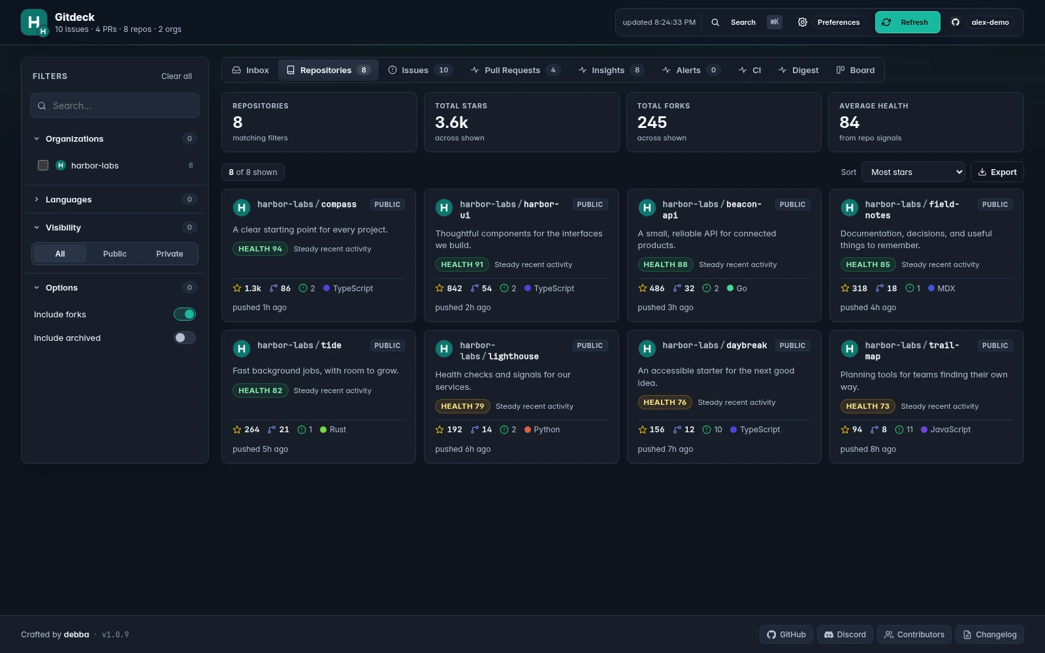Open the Issues tab
Viewport: 1045px width, 653px height.
(421, 70)
